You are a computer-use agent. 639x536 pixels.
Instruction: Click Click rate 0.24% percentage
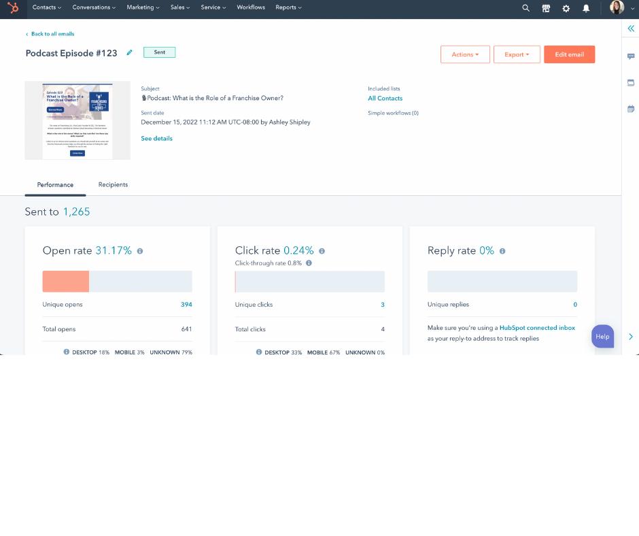[x=298, y=250]
